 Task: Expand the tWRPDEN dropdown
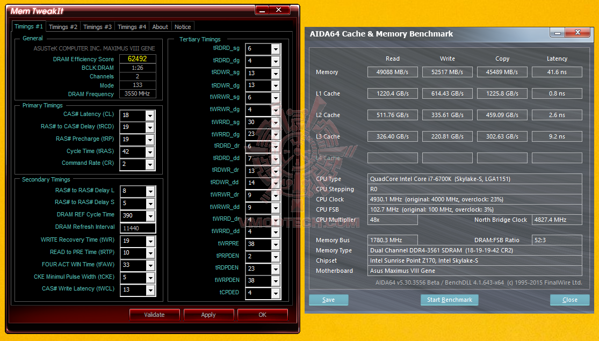click(276, 281)
